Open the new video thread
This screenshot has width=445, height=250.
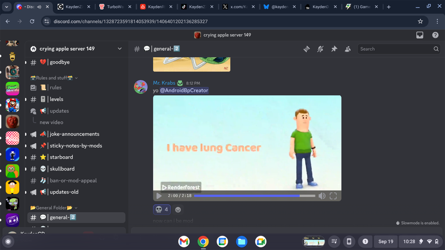51,123
